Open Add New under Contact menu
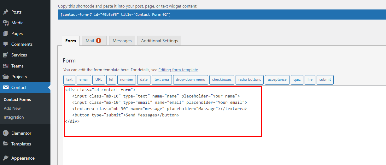 [x=12, y=108]
